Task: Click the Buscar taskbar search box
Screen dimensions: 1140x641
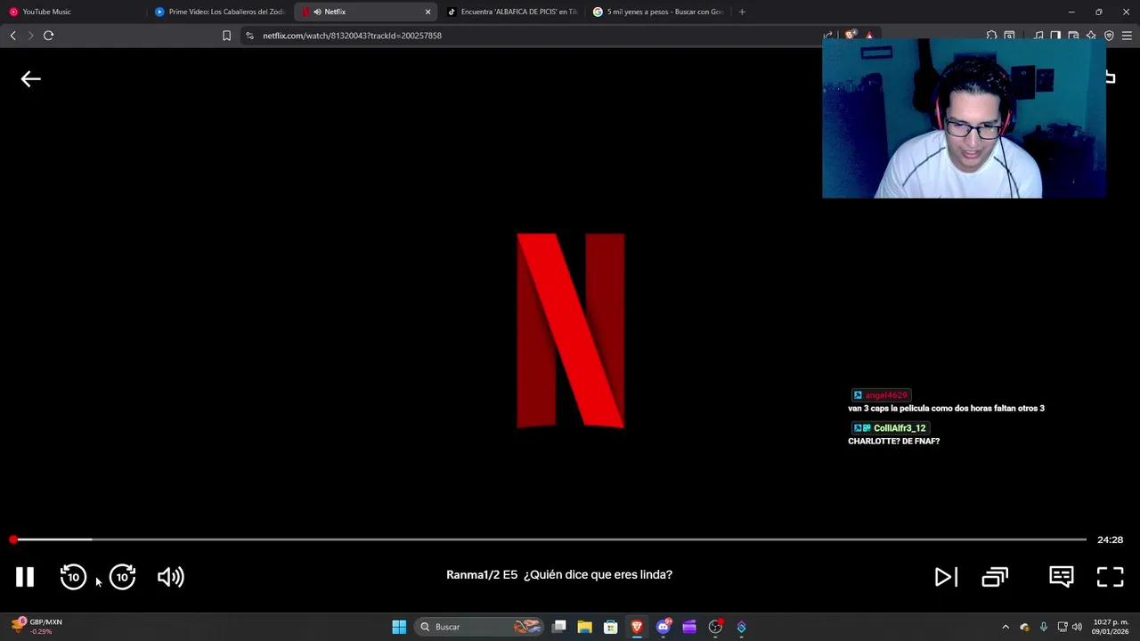Action: pos(479,627)
